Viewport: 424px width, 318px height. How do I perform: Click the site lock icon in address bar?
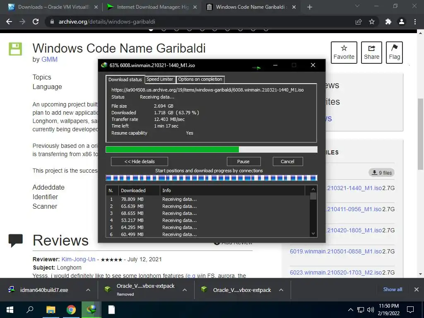click(52, 22)
